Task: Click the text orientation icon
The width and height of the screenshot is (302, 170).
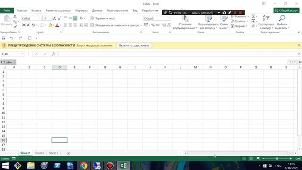Action: [82, 18]
